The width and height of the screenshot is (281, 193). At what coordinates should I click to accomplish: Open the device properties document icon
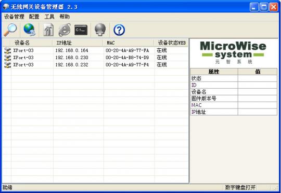pos(48,30)
